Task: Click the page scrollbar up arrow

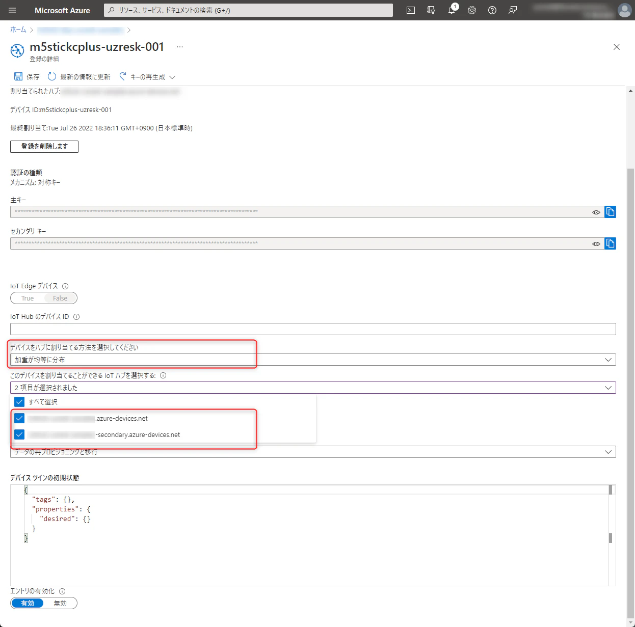Action: point(631,91)
